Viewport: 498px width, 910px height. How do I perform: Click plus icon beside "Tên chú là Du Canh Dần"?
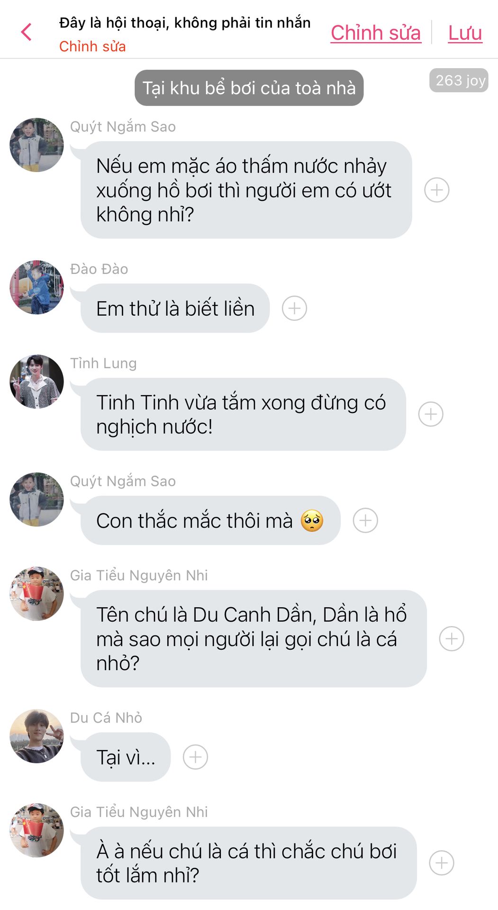452,638
